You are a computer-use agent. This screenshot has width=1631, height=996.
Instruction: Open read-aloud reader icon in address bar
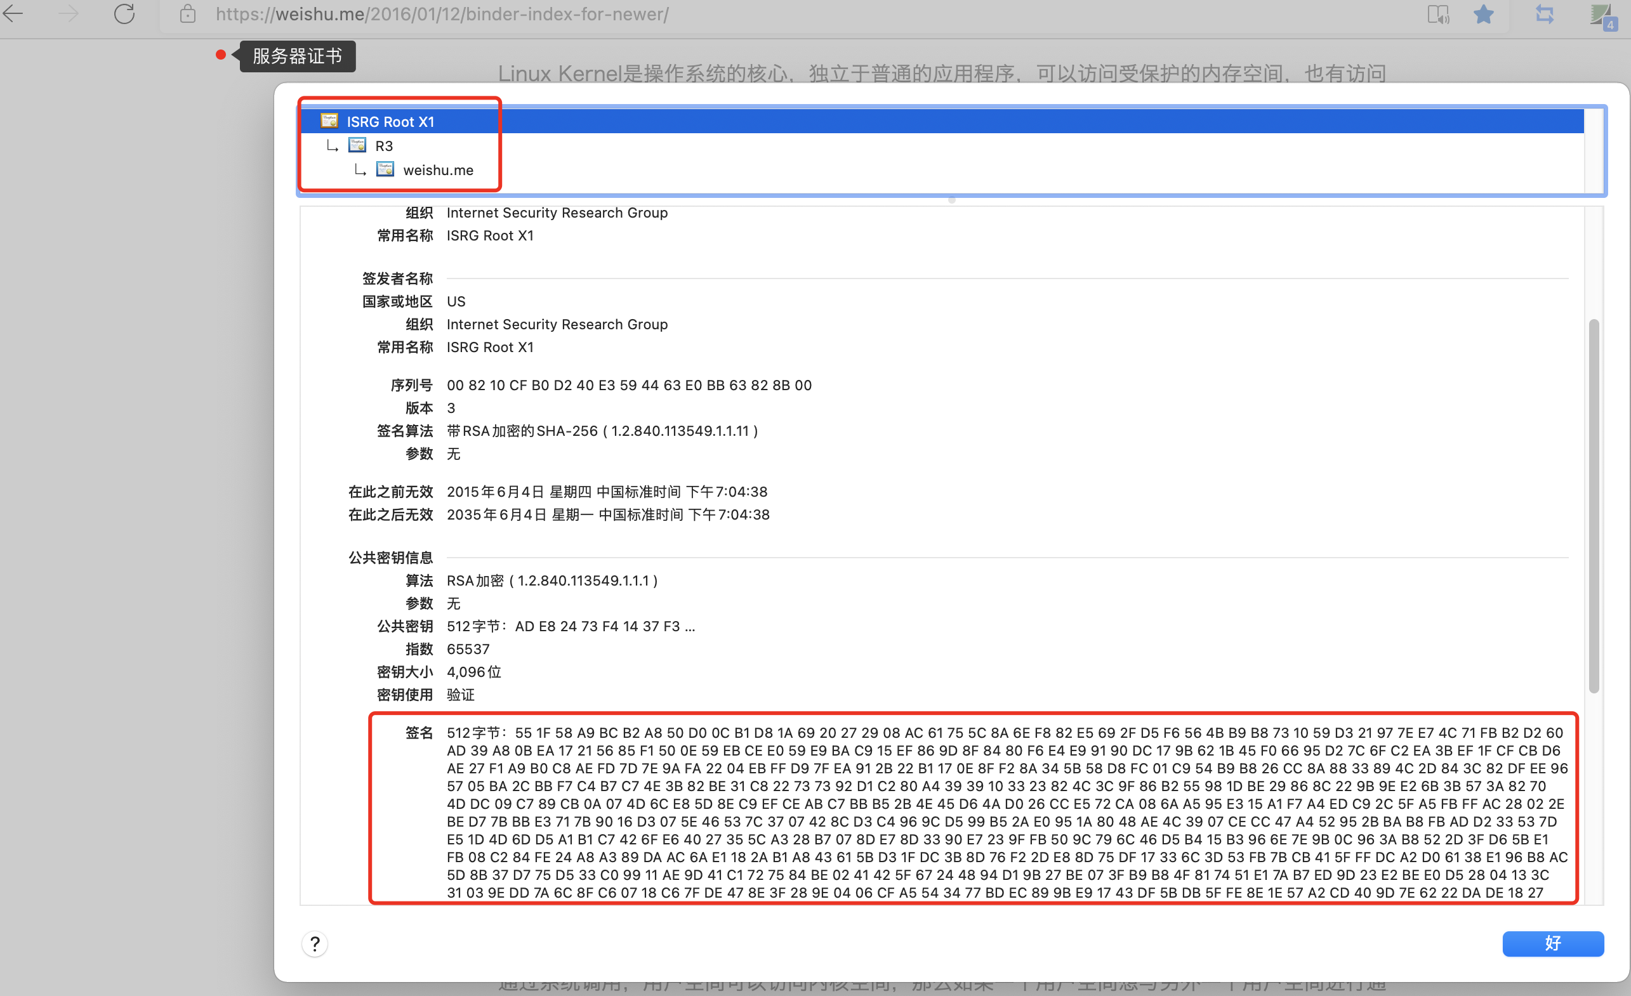1437,14
